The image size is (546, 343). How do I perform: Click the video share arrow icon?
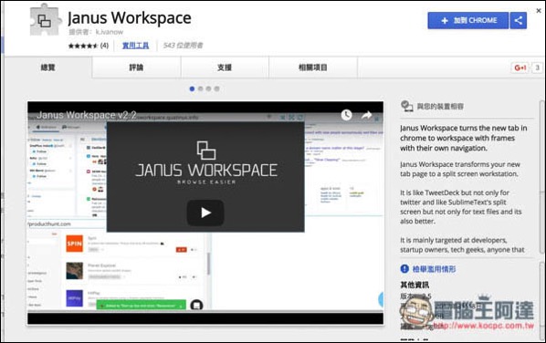[x=366, y=115]
